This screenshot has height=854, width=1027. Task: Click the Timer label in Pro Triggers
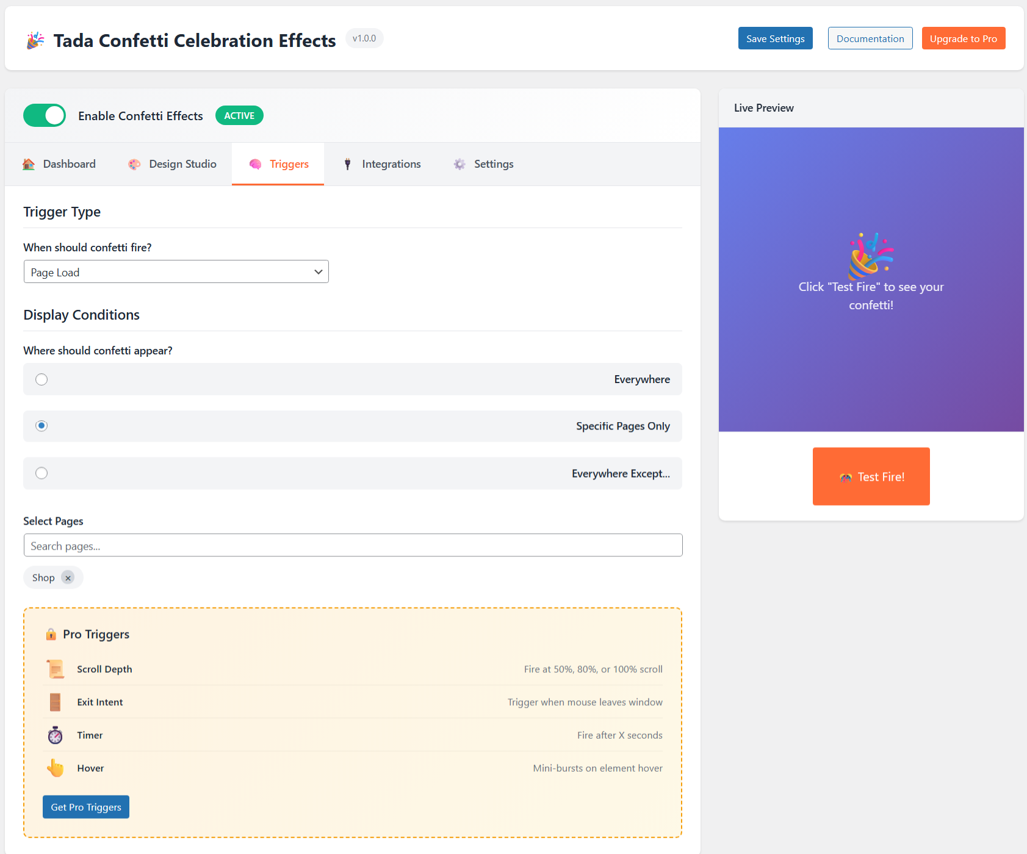click(90, 735)
